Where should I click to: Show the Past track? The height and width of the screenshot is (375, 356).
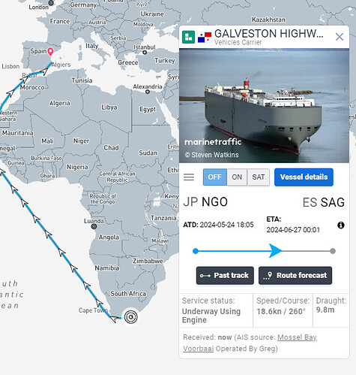(225, 275)
